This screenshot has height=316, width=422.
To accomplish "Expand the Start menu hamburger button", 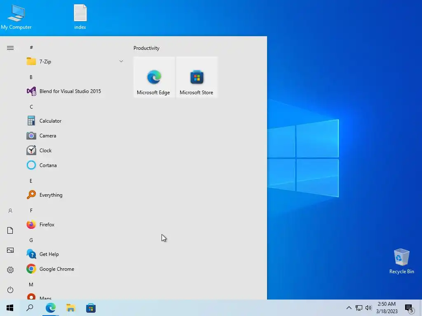I will coord(10,48).
